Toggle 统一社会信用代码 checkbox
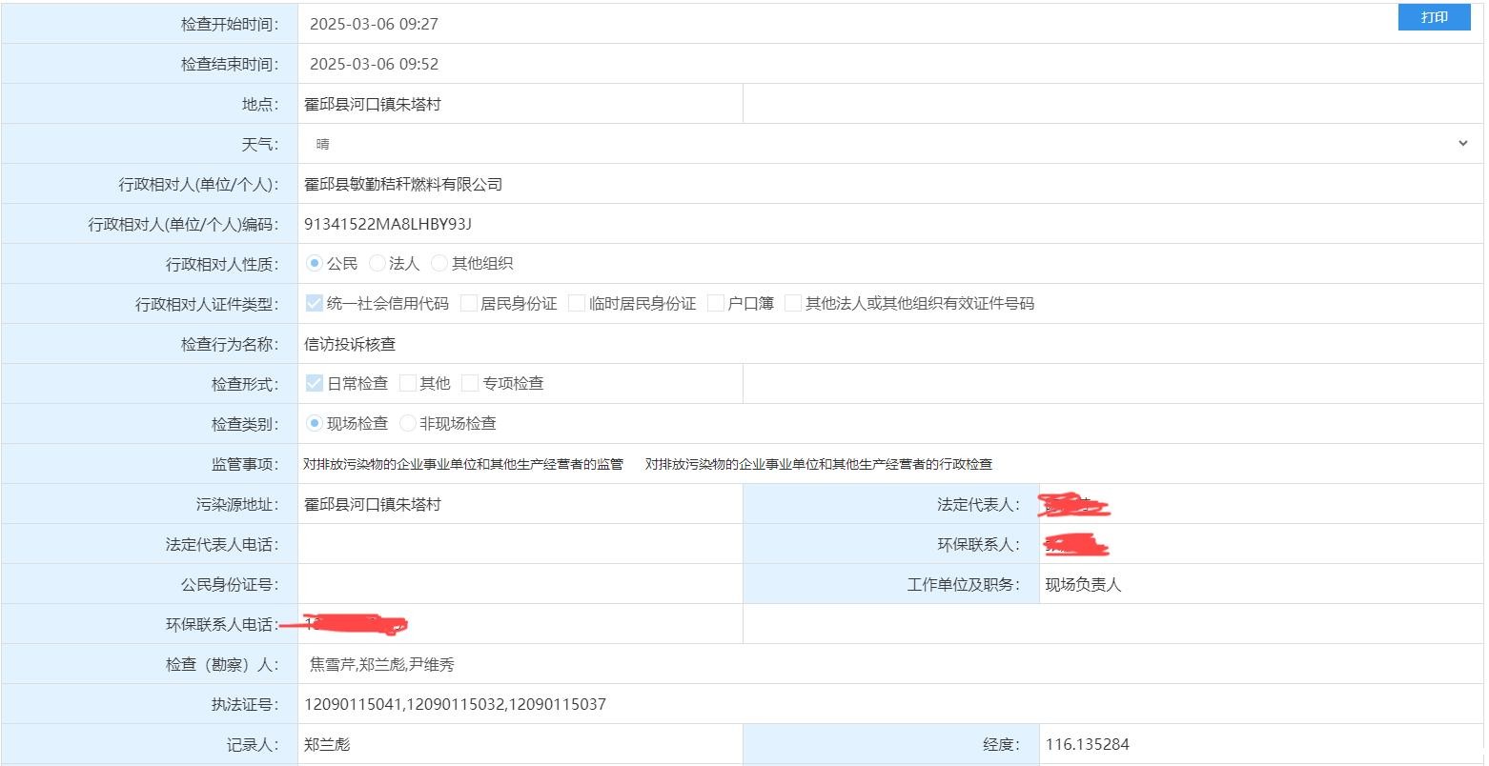The width and height of the screenshot is (1489, 766). coord(314,304)
